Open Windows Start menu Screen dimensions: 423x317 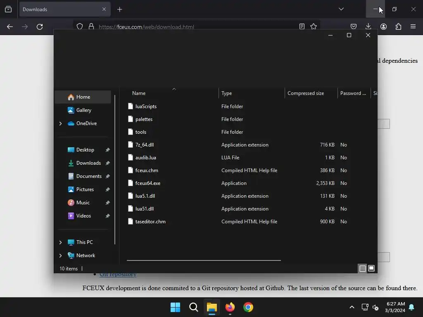click(175, 307)
